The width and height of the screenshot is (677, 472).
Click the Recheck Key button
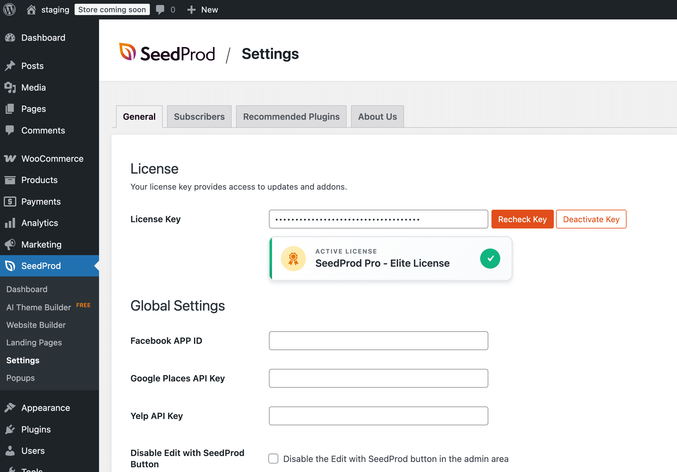pos(522,219)
